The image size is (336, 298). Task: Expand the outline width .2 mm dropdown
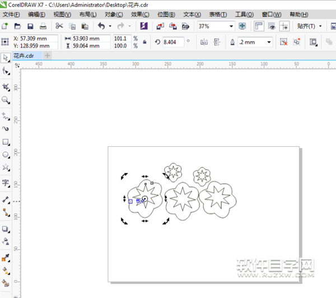[269, 42]
